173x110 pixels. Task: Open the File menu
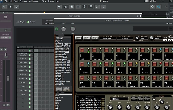tap(6, 1)
